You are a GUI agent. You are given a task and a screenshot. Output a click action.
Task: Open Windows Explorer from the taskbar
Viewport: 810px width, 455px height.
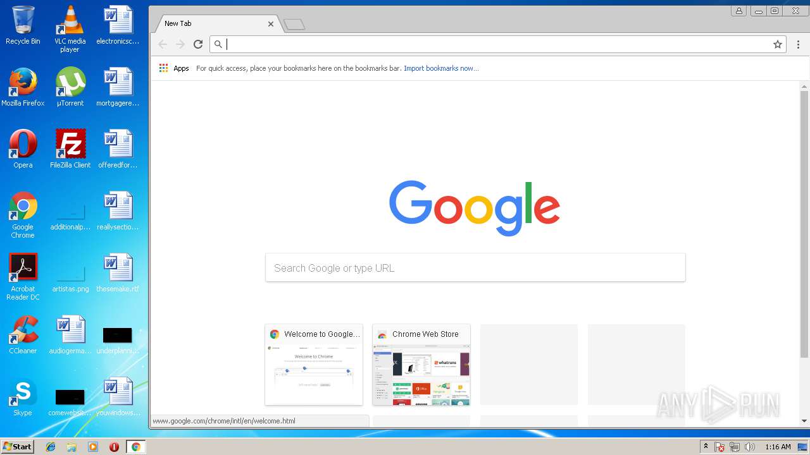(72, 447)
